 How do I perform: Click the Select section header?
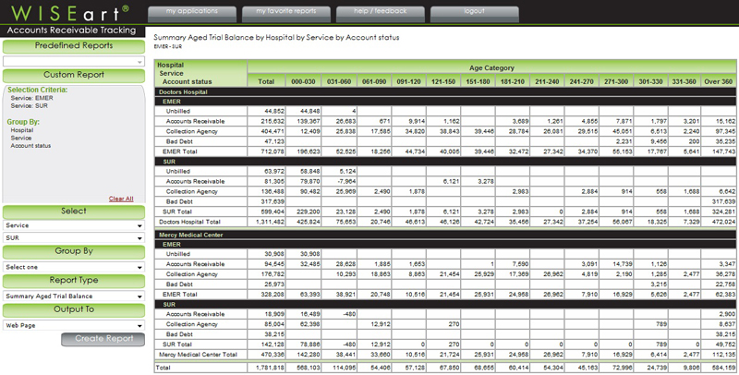click(74, 212)
